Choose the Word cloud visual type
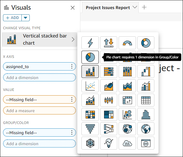The width and height of the screenshot is (183, 157). (127, 143)
